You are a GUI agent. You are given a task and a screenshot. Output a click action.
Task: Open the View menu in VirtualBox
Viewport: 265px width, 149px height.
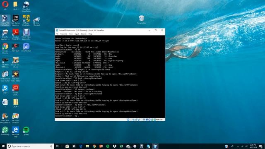click(x=71, y=34)
